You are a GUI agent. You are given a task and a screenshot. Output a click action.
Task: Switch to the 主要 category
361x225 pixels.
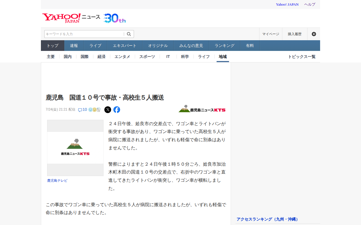51,57
